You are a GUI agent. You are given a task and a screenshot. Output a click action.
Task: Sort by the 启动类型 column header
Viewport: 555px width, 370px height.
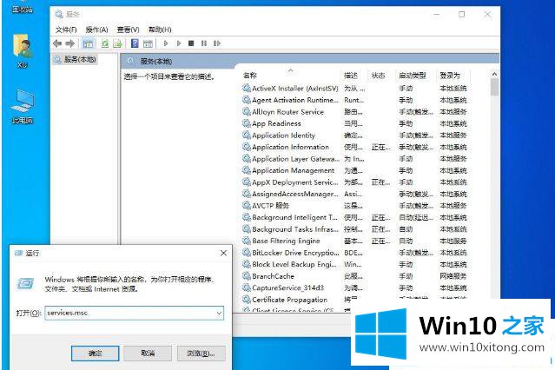413,75
